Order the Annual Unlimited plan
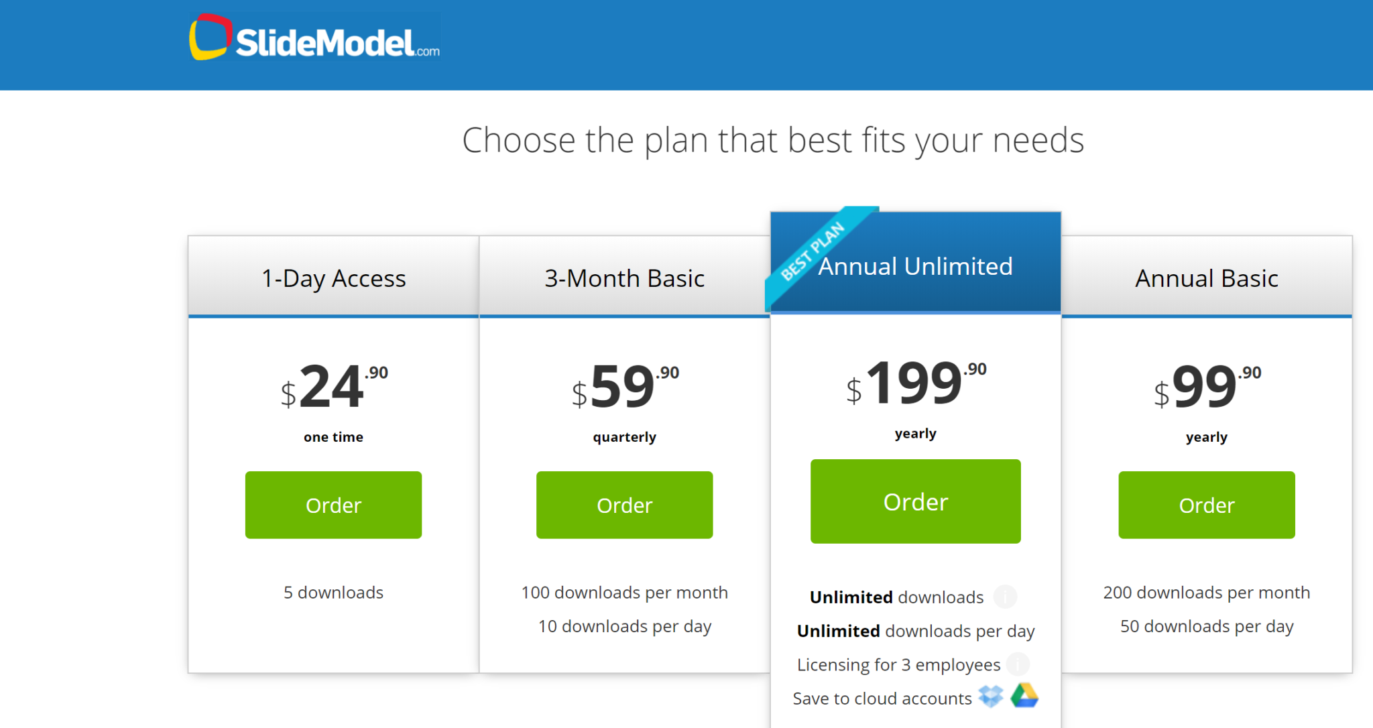Screen dimensions: 1373x728 (x=915, y=501)
